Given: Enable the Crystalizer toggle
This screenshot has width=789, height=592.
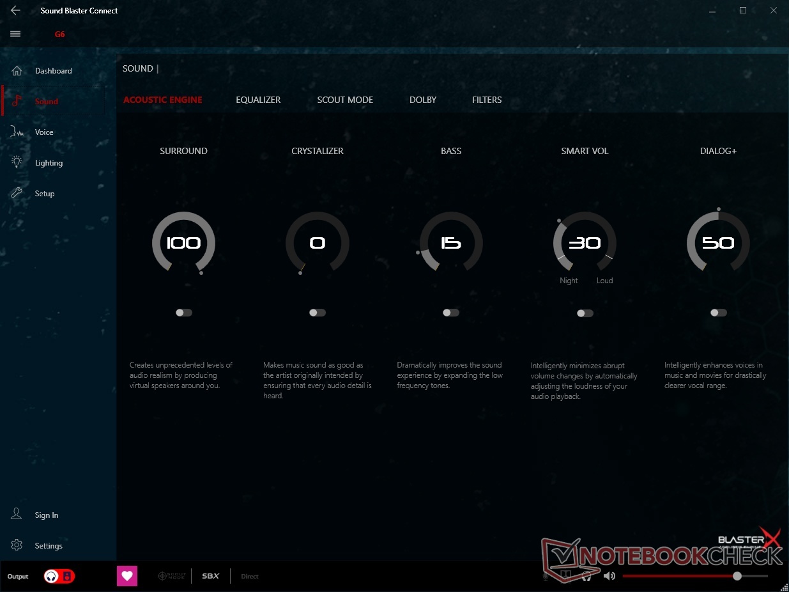Looking at the screenshot, I should [x=318, y=313].
